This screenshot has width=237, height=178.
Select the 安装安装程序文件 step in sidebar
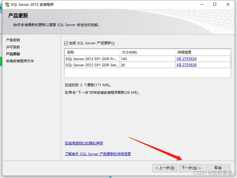20,61
